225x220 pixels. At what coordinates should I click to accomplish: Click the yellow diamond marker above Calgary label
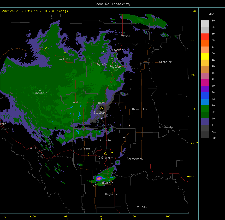tap(106, 154)
